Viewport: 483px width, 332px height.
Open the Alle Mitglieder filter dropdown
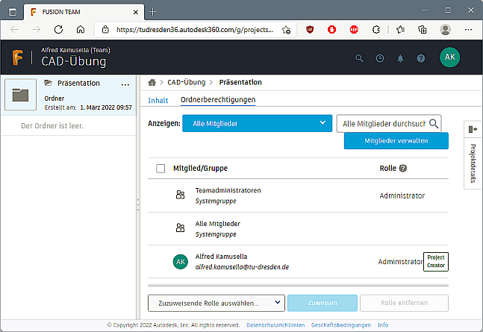(x=256, y=123)
